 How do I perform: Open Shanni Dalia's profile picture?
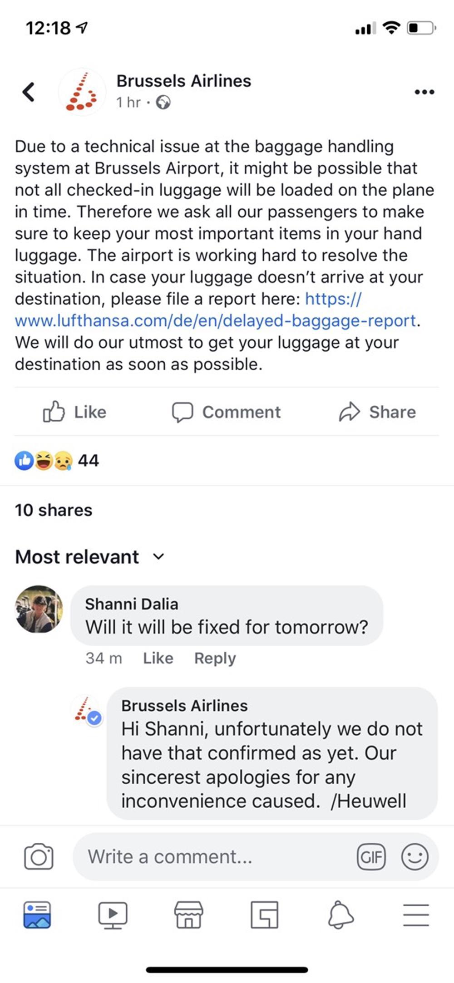39,609
